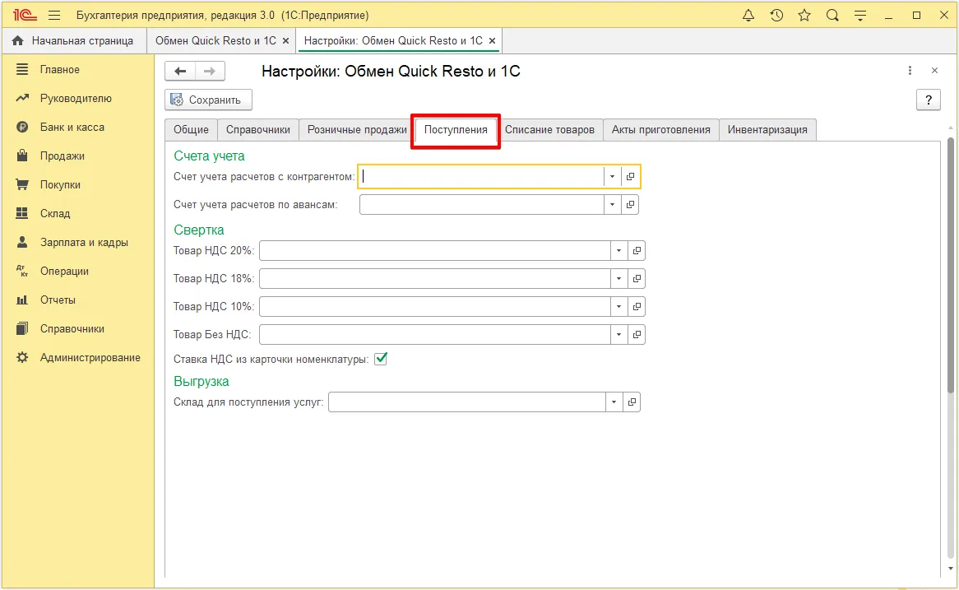Screen dimensions: 959x590
Task: Expand the 'Товар НДС 18%' dropdown
Action: pyautogui.click(x=619, y=278)
